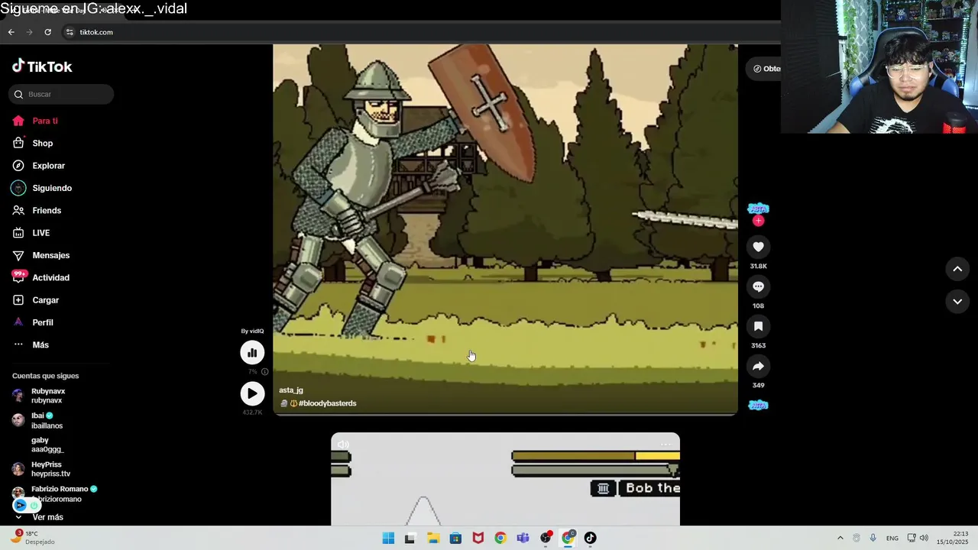Open Task View in the taskbar
This screenshot has width=978, height=550.
tap(410, 538)
